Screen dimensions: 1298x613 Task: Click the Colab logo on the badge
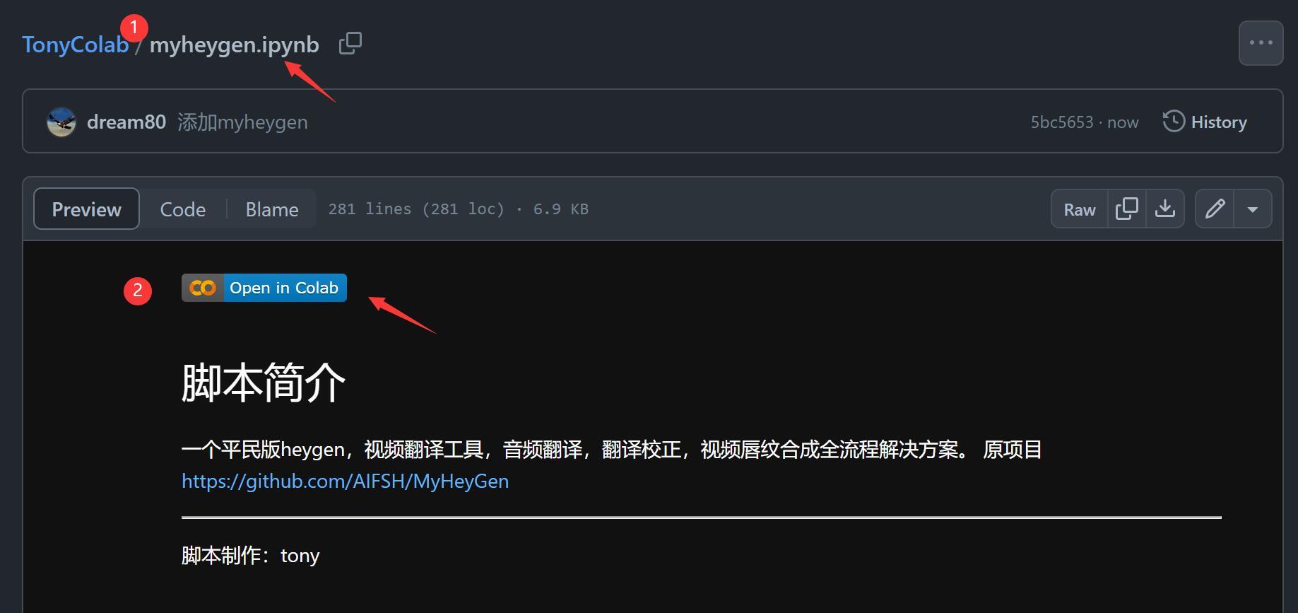coord(203,288)
